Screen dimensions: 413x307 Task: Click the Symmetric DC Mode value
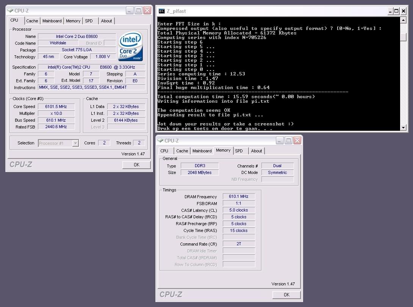[277, 172]
